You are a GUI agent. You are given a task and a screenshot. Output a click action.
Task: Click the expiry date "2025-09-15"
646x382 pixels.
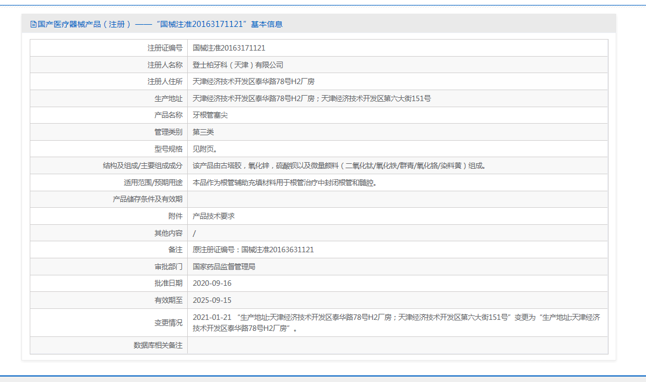pos(211,300)
